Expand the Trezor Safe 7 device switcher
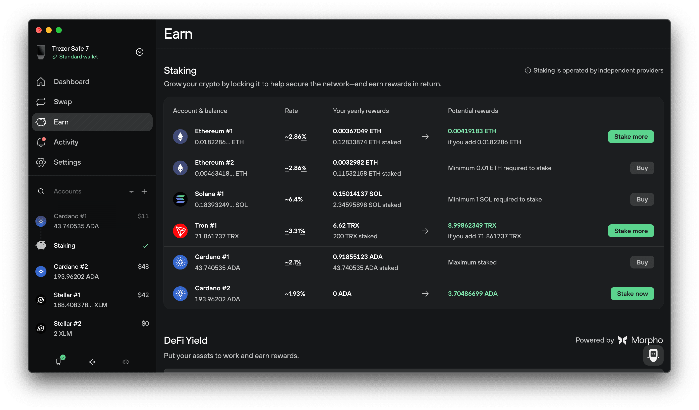Image resolution: width=699 pixels, height=410 pixels. [140, 52]
